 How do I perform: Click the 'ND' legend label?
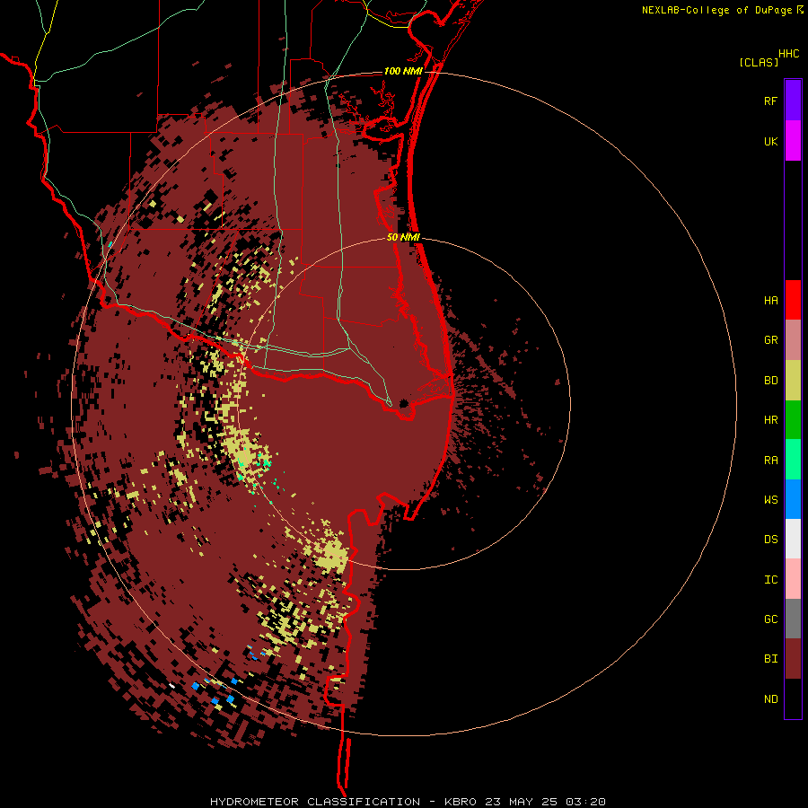(x=770, y=699)
